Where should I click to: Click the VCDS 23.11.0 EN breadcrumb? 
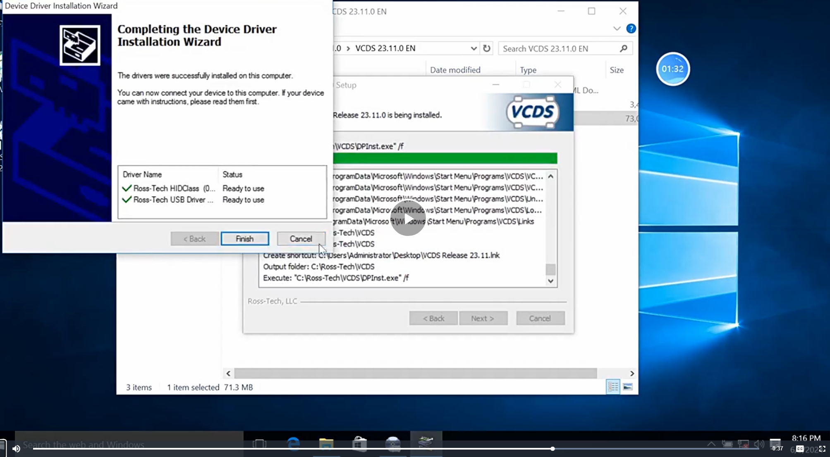(385, 48)
